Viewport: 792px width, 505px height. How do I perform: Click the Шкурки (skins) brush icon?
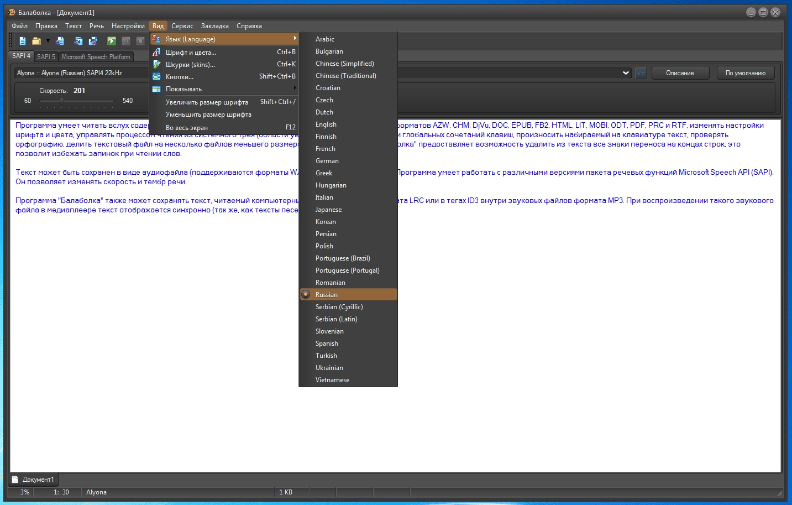point(156,64)
